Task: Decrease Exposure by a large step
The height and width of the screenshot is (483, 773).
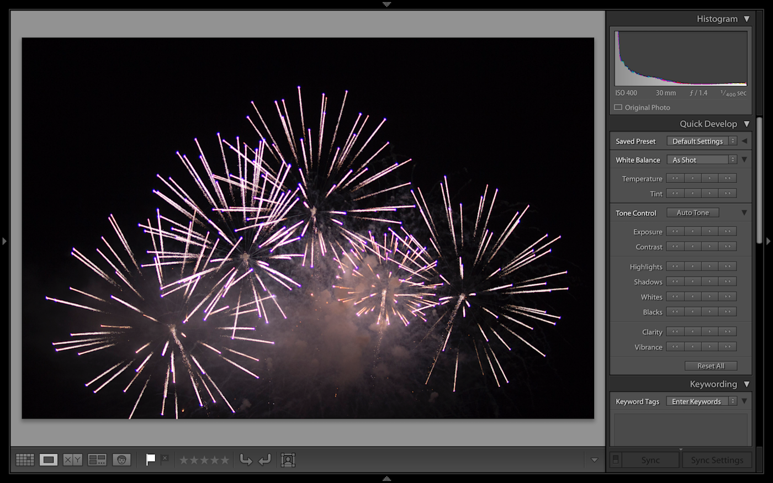Action: [x=675, y=231]
